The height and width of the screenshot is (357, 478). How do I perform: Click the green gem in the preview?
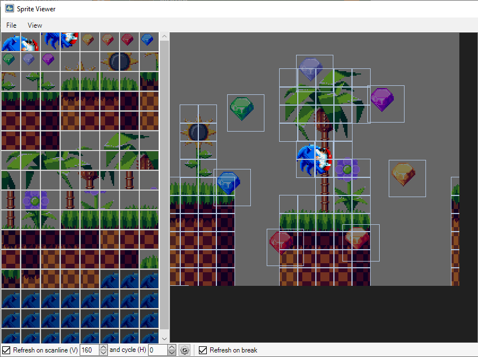click(242, 108)
